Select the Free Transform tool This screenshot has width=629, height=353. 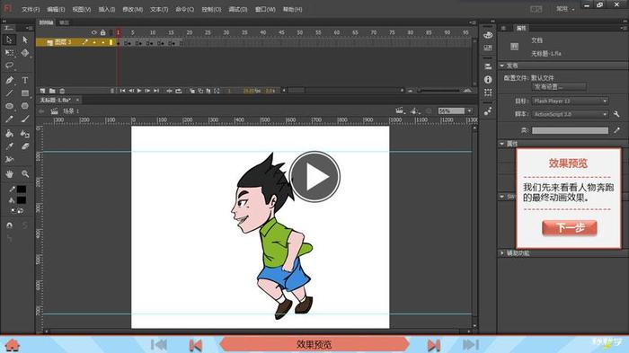9,53
